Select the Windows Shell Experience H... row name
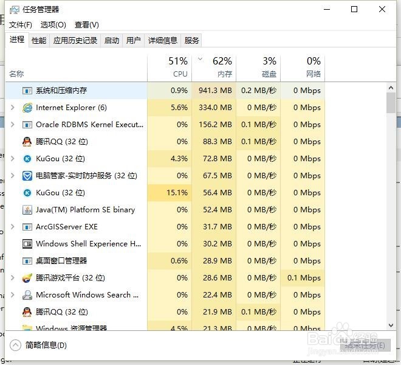 pyautogui.click(x=89, y=244)
